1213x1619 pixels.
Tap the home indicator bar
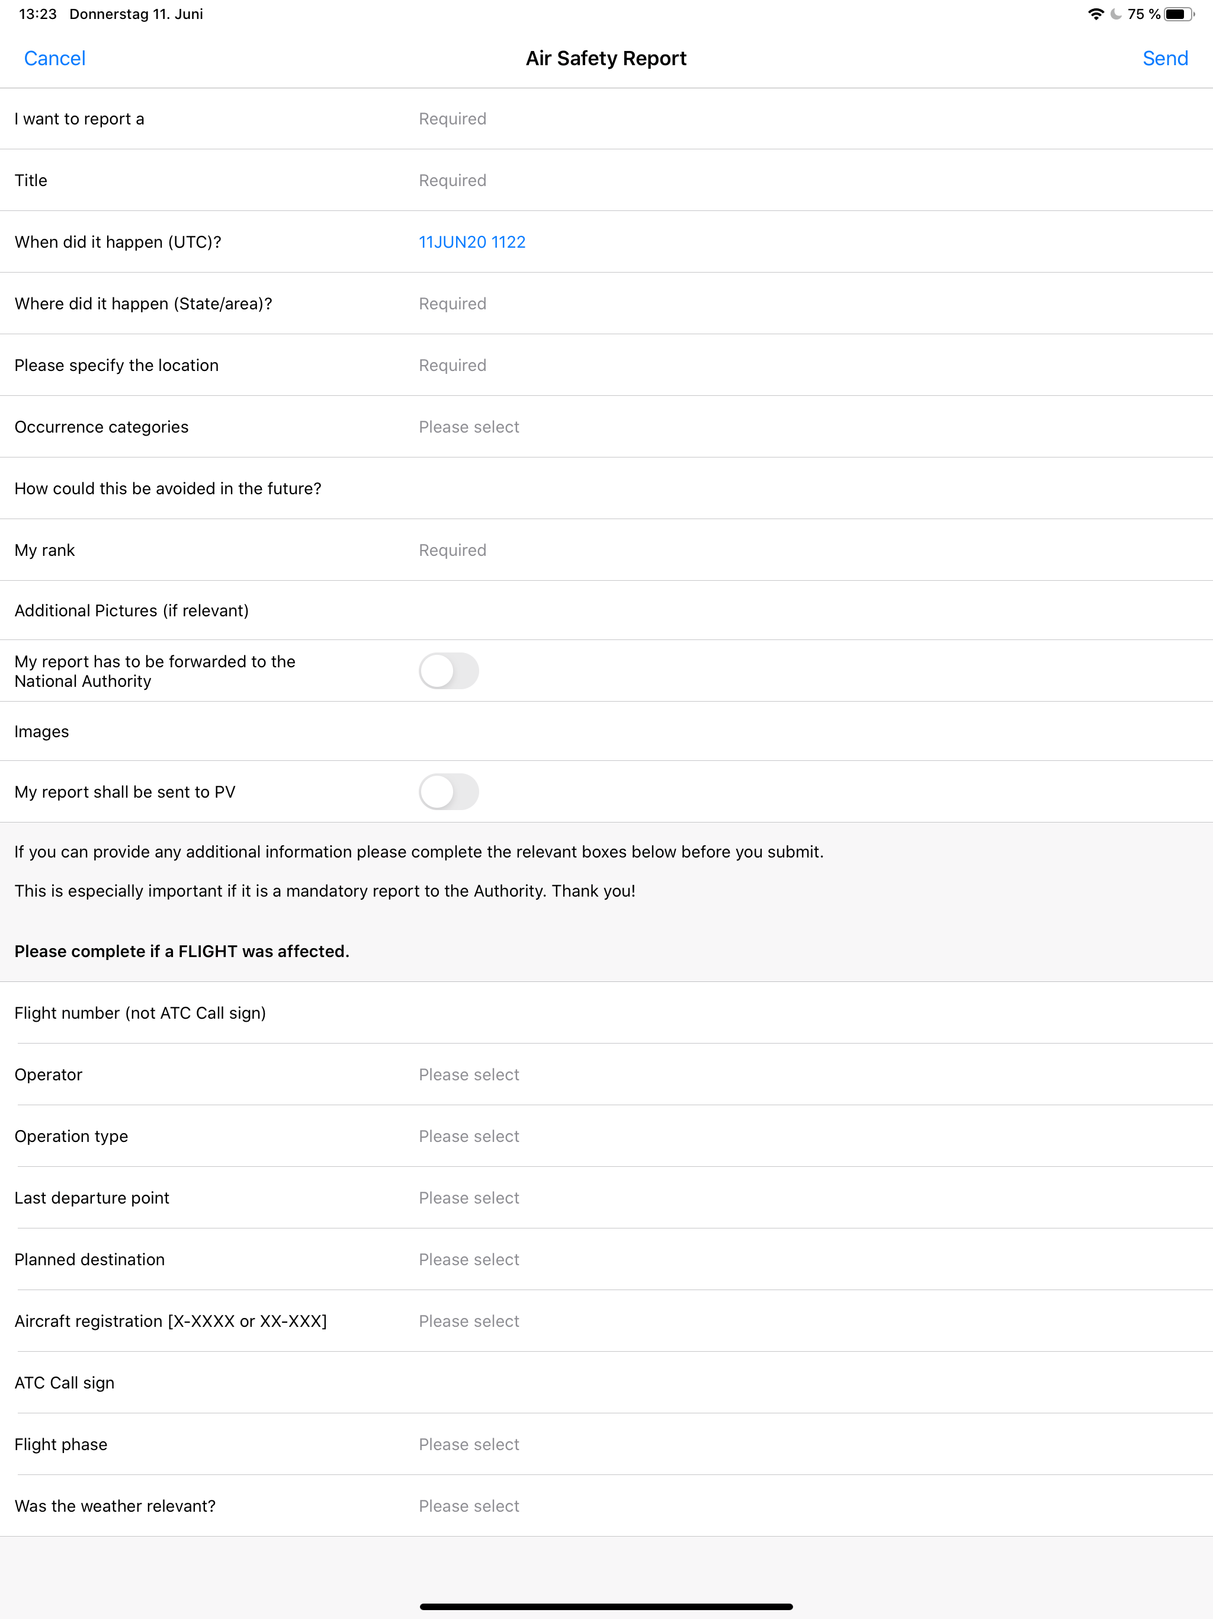click(606, 1607)
